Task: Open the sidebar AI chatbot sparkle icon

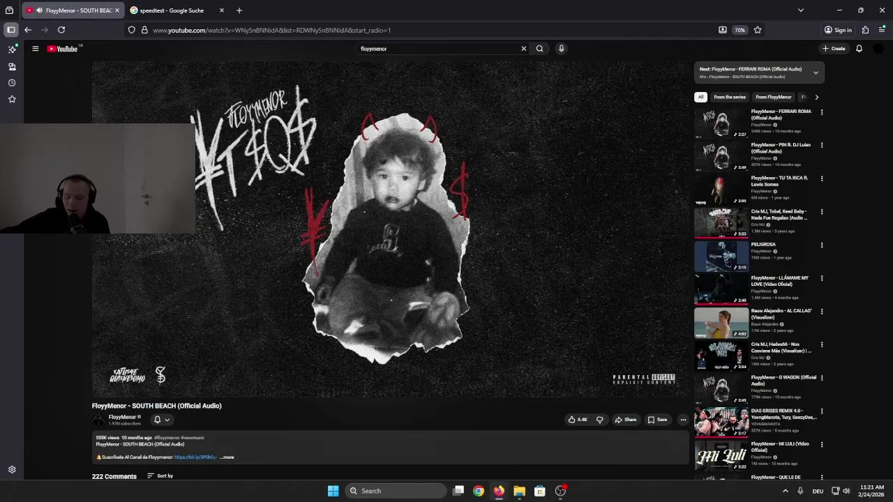Action: point(12,50)
